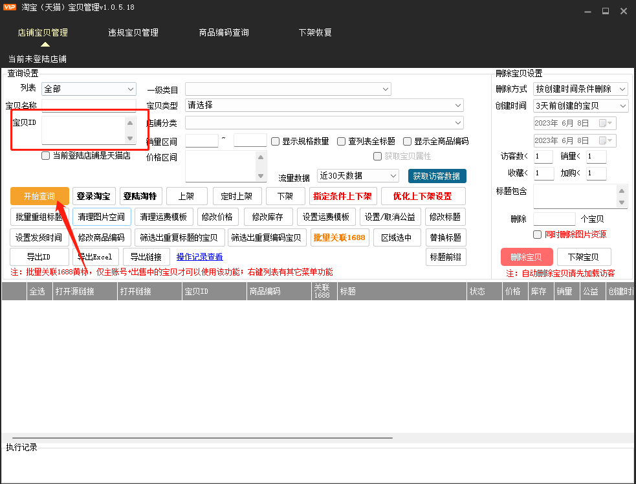
Task: Click 访客数< input field
Action: pos(543,157)
